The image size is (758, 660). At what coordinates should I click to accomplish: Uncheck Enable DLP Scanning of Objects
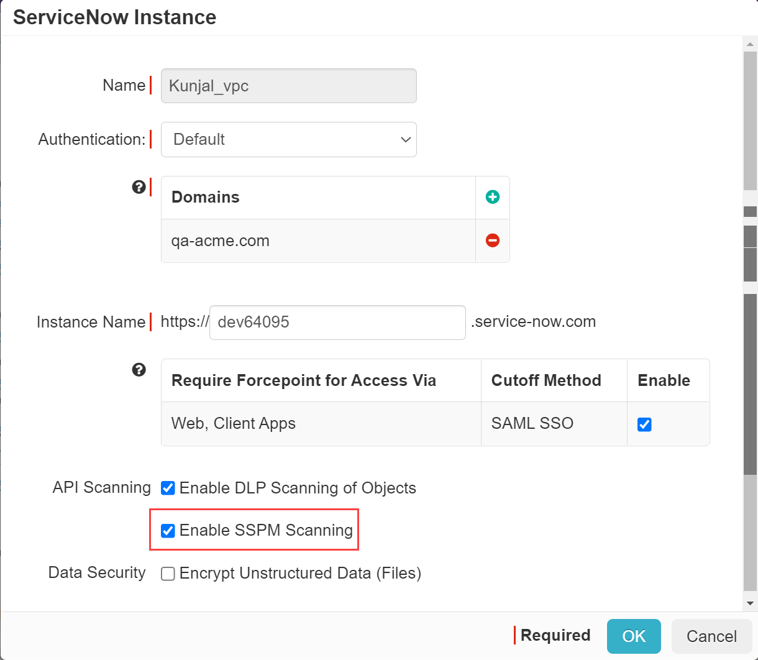click(x=168, y=488)
